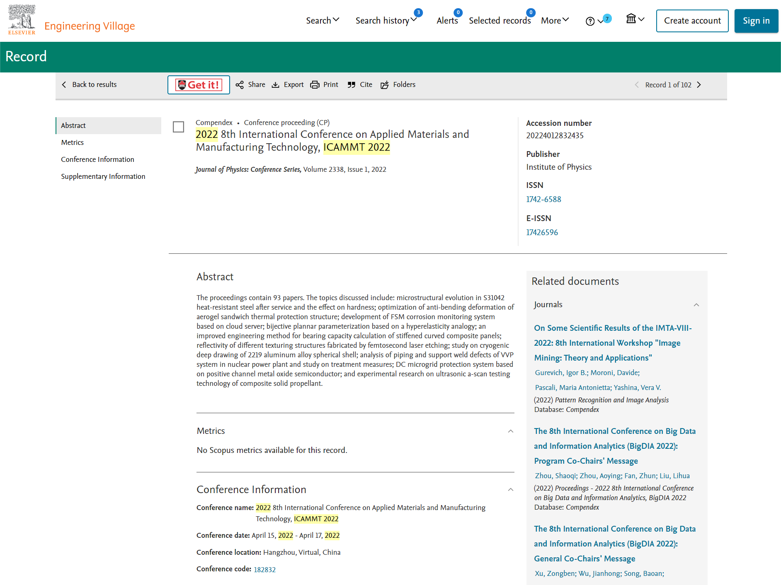Click the Folders icon
Viewport: 781px width, 585px height.
click(x=385, y=85)
